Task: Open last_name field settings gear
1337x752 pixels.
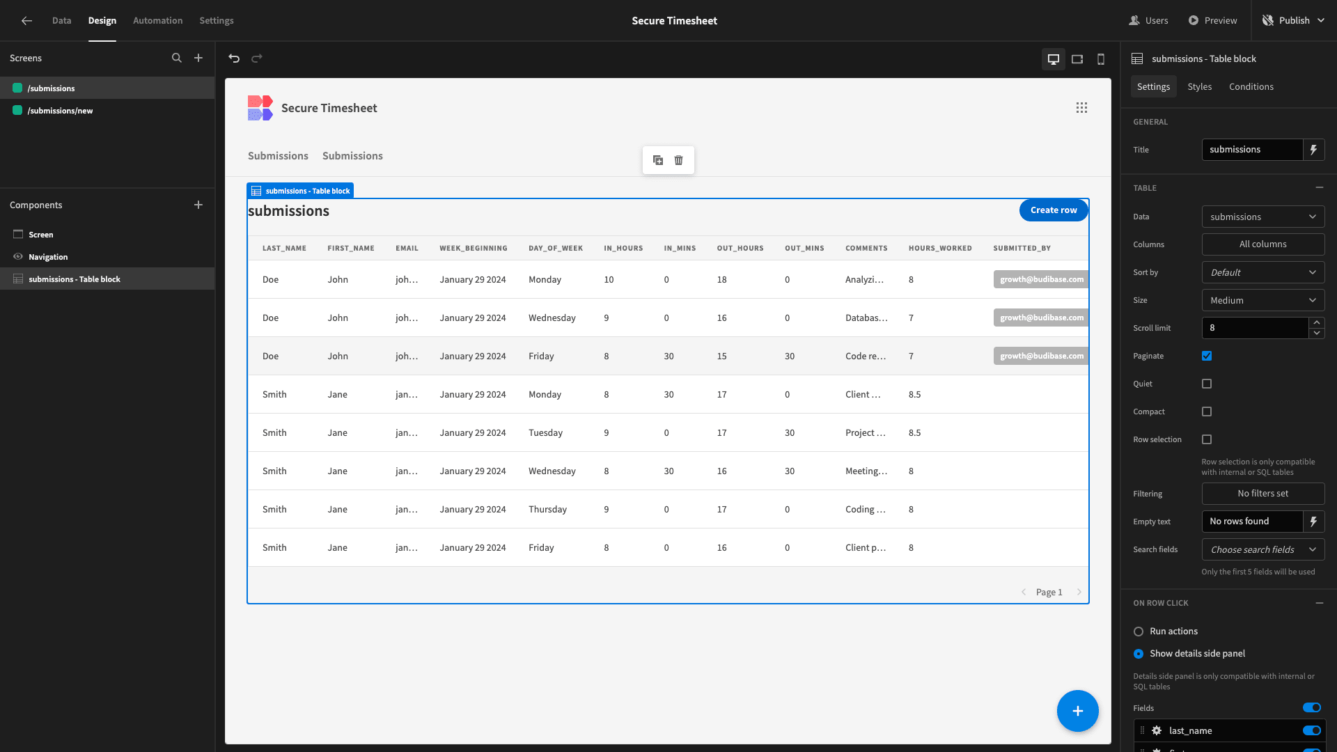Action: (1157, 731)
